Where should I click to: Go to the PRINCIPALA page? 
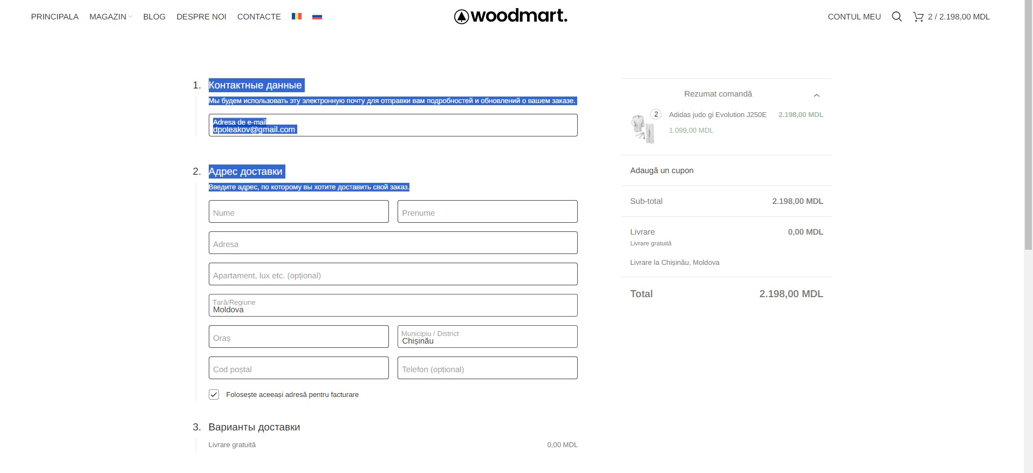[54, 17]
